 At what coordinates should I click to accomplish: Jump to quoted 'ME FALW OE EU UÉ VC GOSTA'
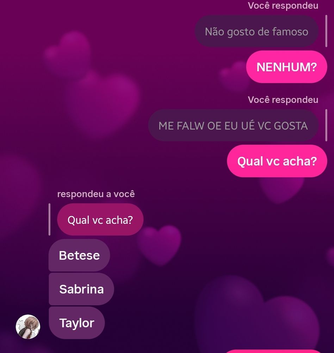coord(233,125)
